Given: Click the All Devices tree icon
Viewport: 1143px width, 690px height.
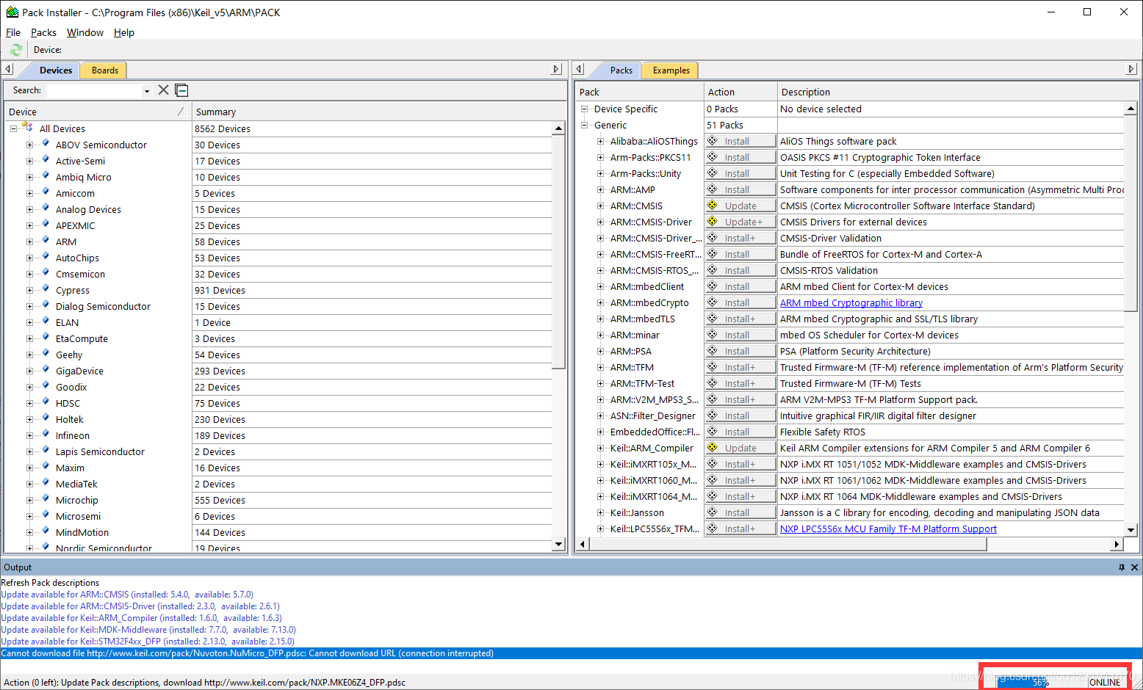Looking at the screenshot, I should tap(27, 128).
